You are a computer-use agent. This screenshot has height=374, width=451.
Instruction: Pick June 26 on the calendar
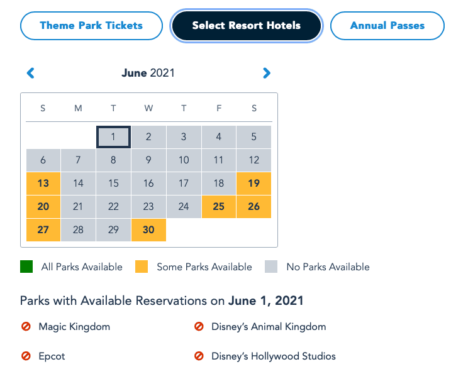[x=253, y=207]
